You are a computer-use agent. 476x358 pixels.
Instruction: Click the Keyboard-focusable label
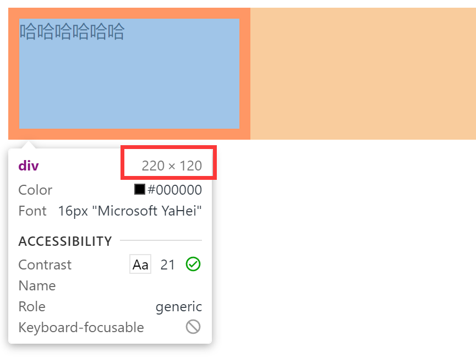pyautogui.click(x=81, y=327)
